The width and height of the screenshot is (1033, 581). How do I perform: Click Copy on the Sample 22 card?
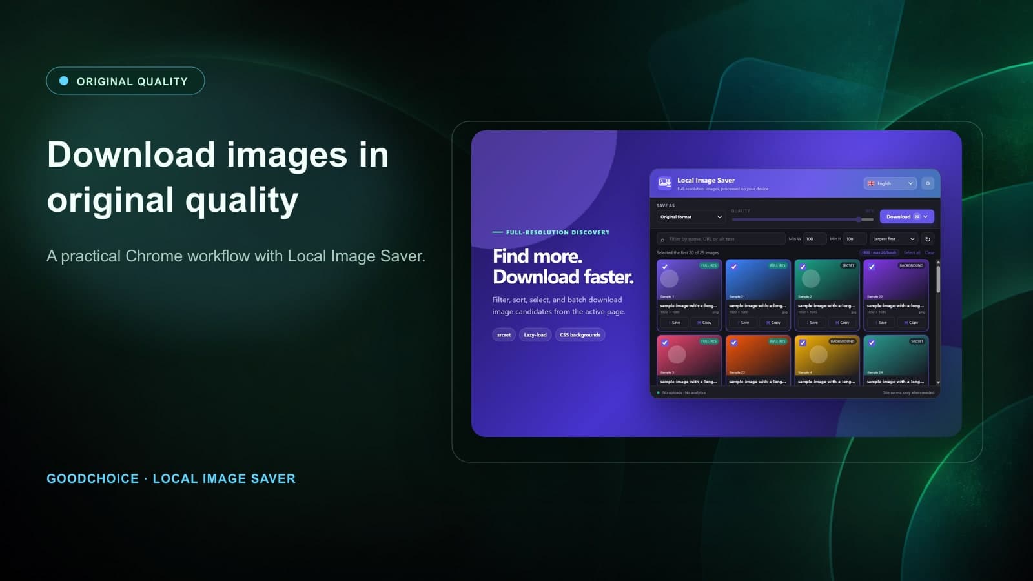click(911, 323)
